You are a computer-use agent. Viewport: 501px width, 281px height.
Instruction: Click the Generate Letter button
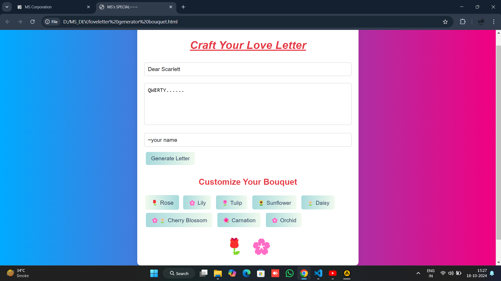coord(170,158)
